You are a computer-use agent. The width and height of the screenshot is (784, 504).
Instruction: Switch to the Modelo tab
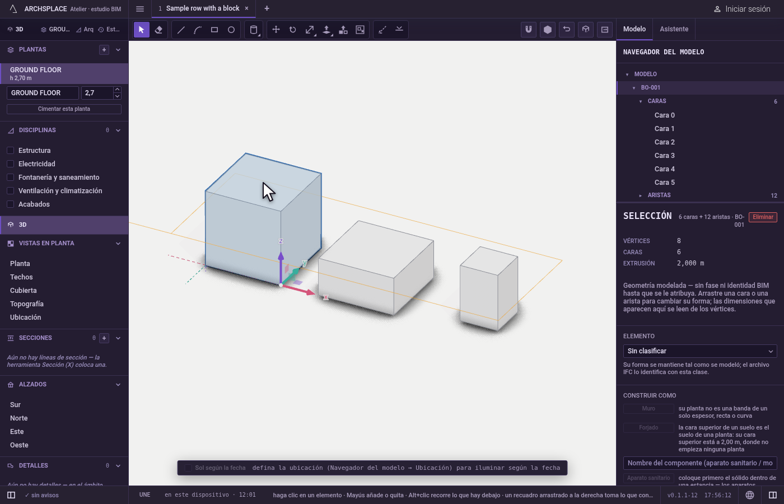[634, 29]
